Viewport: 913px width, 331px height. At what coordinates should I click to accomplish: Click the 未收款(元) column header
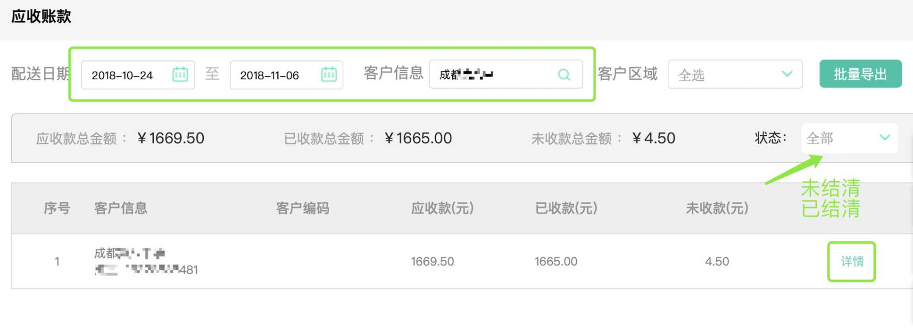pyautogui.click(x=717, y=208)
